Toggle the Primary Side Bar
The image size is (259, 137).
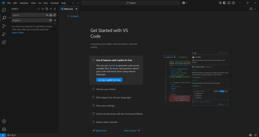click(x=225, y=3)
